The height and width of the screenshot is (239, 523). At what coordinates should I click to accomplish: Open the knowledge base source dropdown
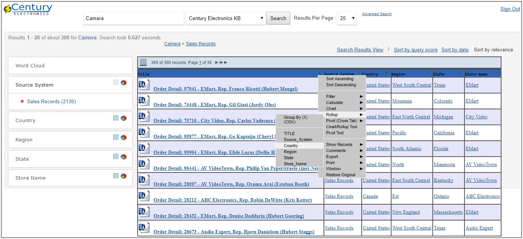pyautogui.click(x=225, y=18)
